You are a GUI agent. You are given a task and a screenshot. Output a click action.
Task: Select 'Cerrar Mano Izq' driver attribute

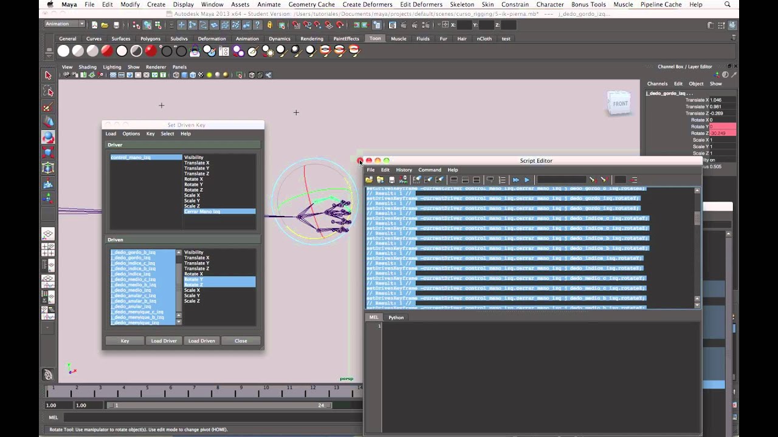[219, 211]
